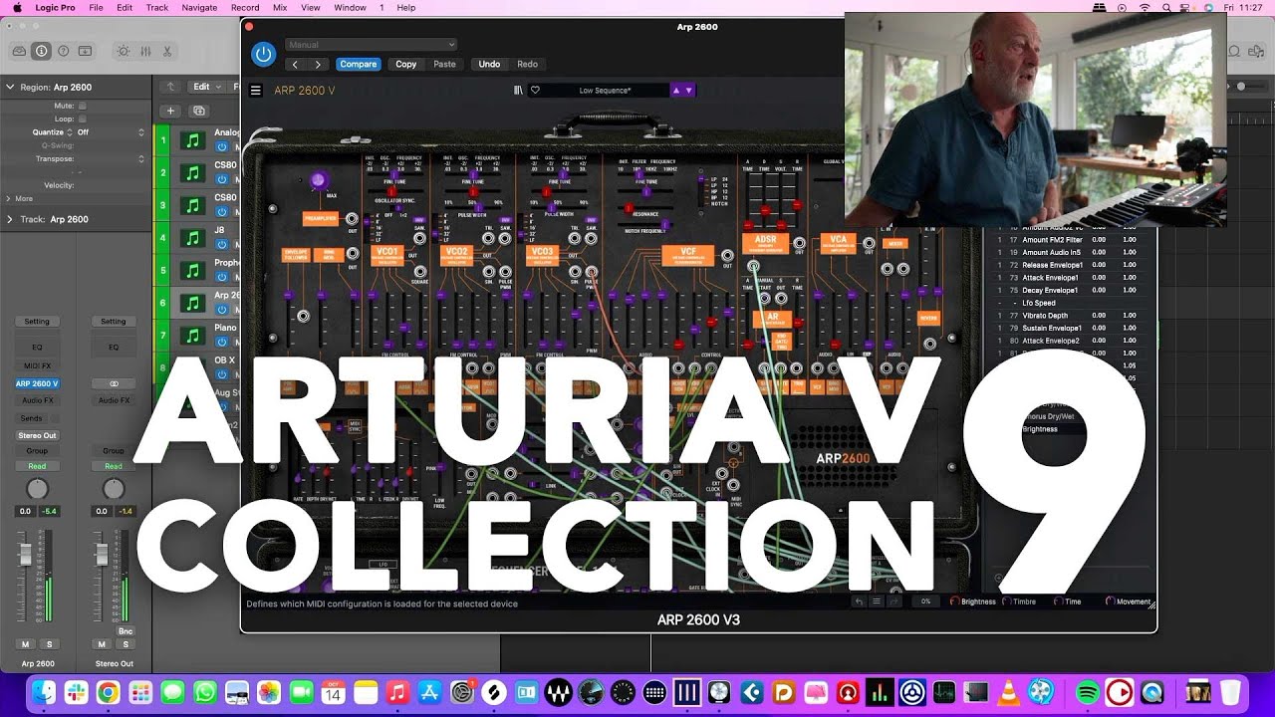Expand the Track Arp 2600 disclosure triangle
The width and height of the screenshot is (1275, 717).
point(10,219)
